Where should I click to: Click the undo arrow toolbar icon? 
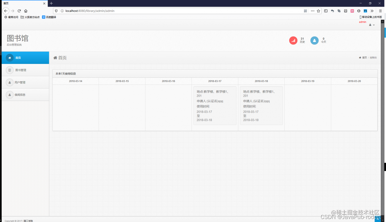click(x=332, y=11)
